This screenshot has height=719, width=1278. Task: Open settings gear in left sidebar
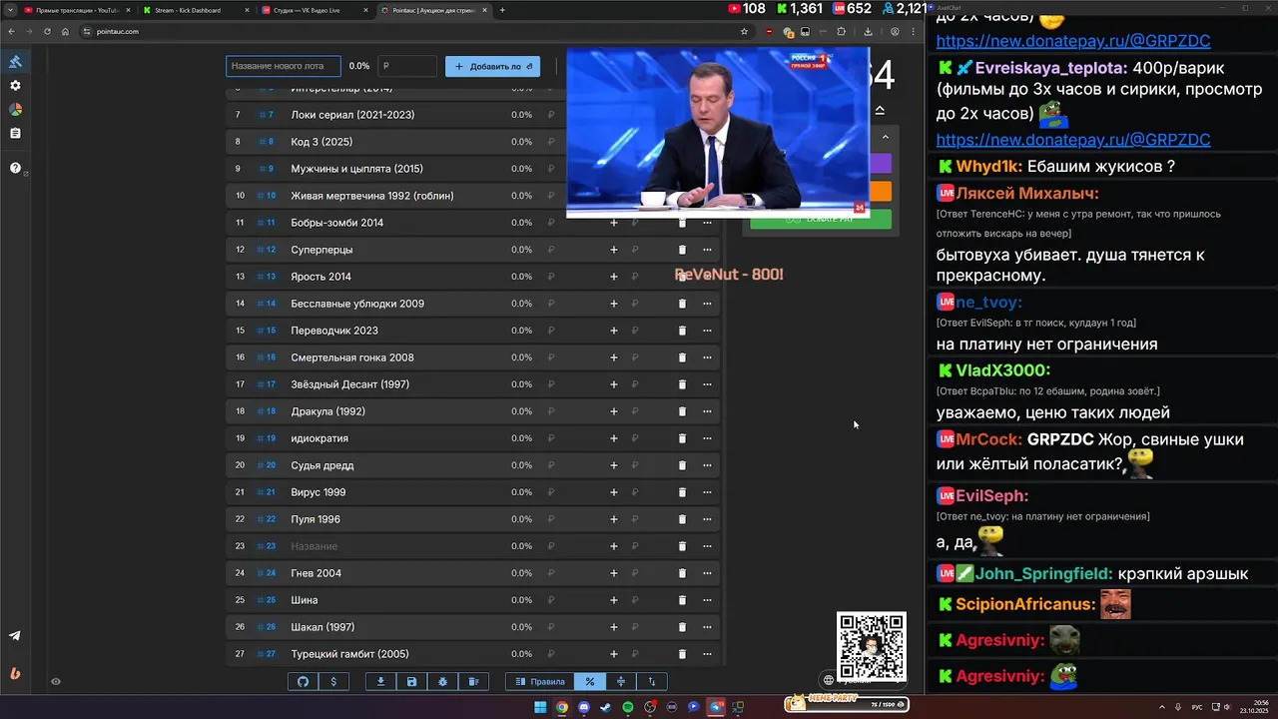tap(15, 86)
